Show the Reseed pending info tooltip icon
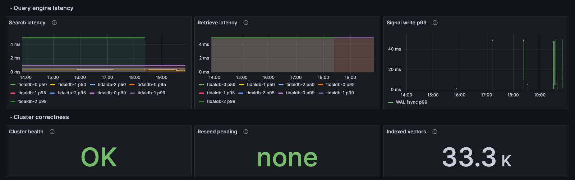575x180 pixels. point(246,132)
